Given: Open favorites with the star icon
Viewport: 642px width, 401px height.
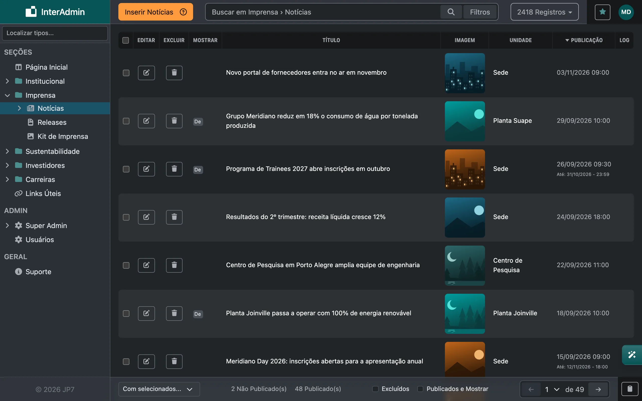Looking at the screenshot, I should click(x=602, y=12).
